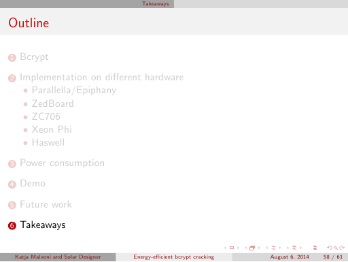The image size is (348, 262).
Task: Advance to next slide using right arrow
Action: (x=238, y=248)
